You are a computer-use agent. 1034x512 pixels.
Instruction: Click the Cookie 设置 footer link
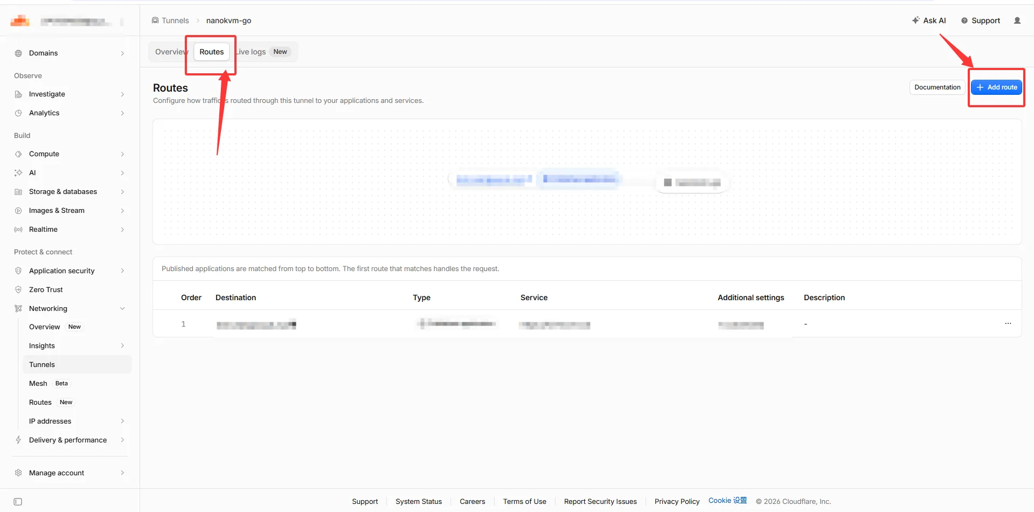[x=727, y=501]
